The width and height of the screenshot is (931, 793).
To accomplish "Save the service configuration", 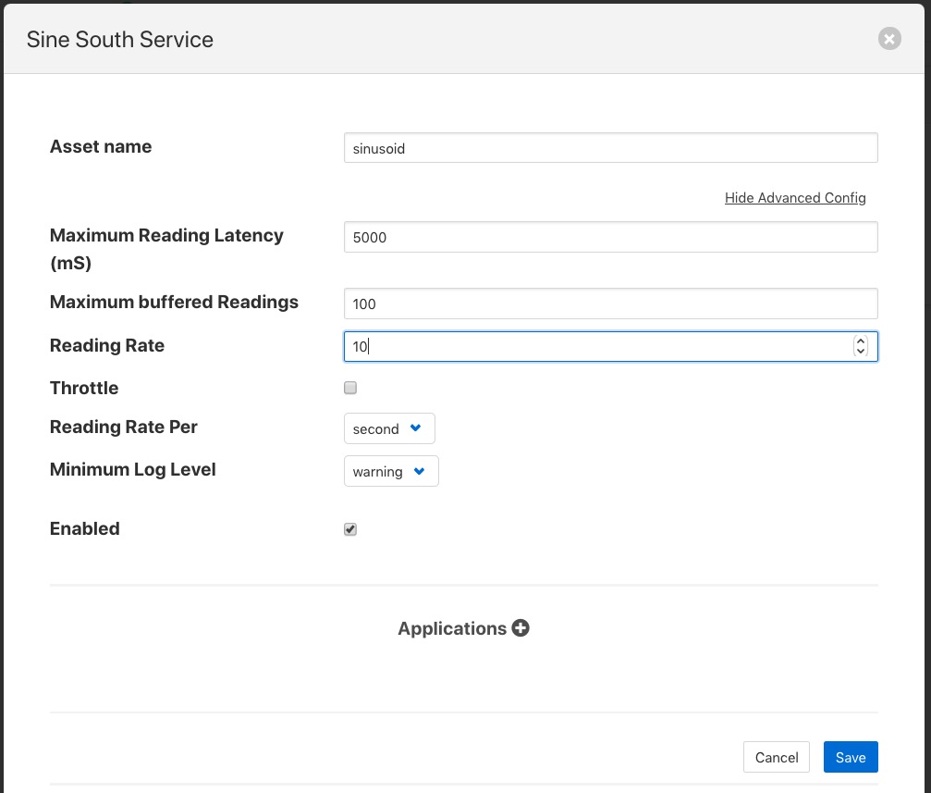I will (850, 757).
